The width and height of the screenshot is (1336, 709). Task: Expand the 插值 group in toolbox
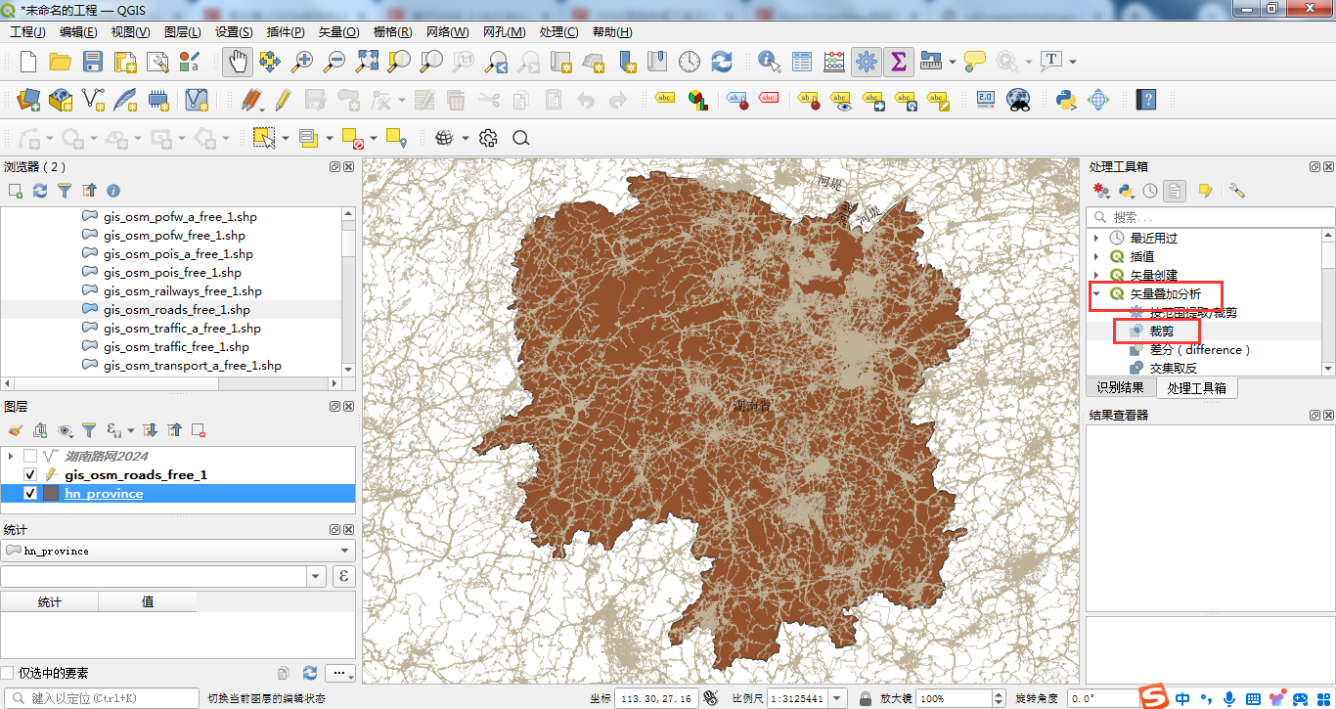click(1096, 256)
